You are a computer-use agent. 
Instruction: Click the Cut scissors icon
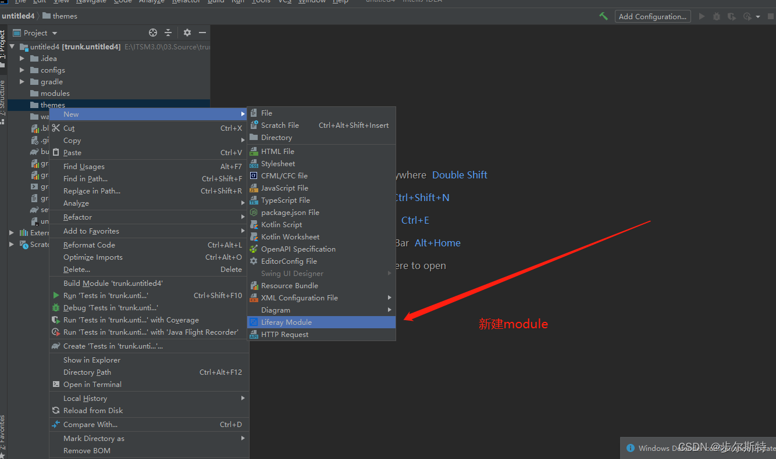point(56,128)
